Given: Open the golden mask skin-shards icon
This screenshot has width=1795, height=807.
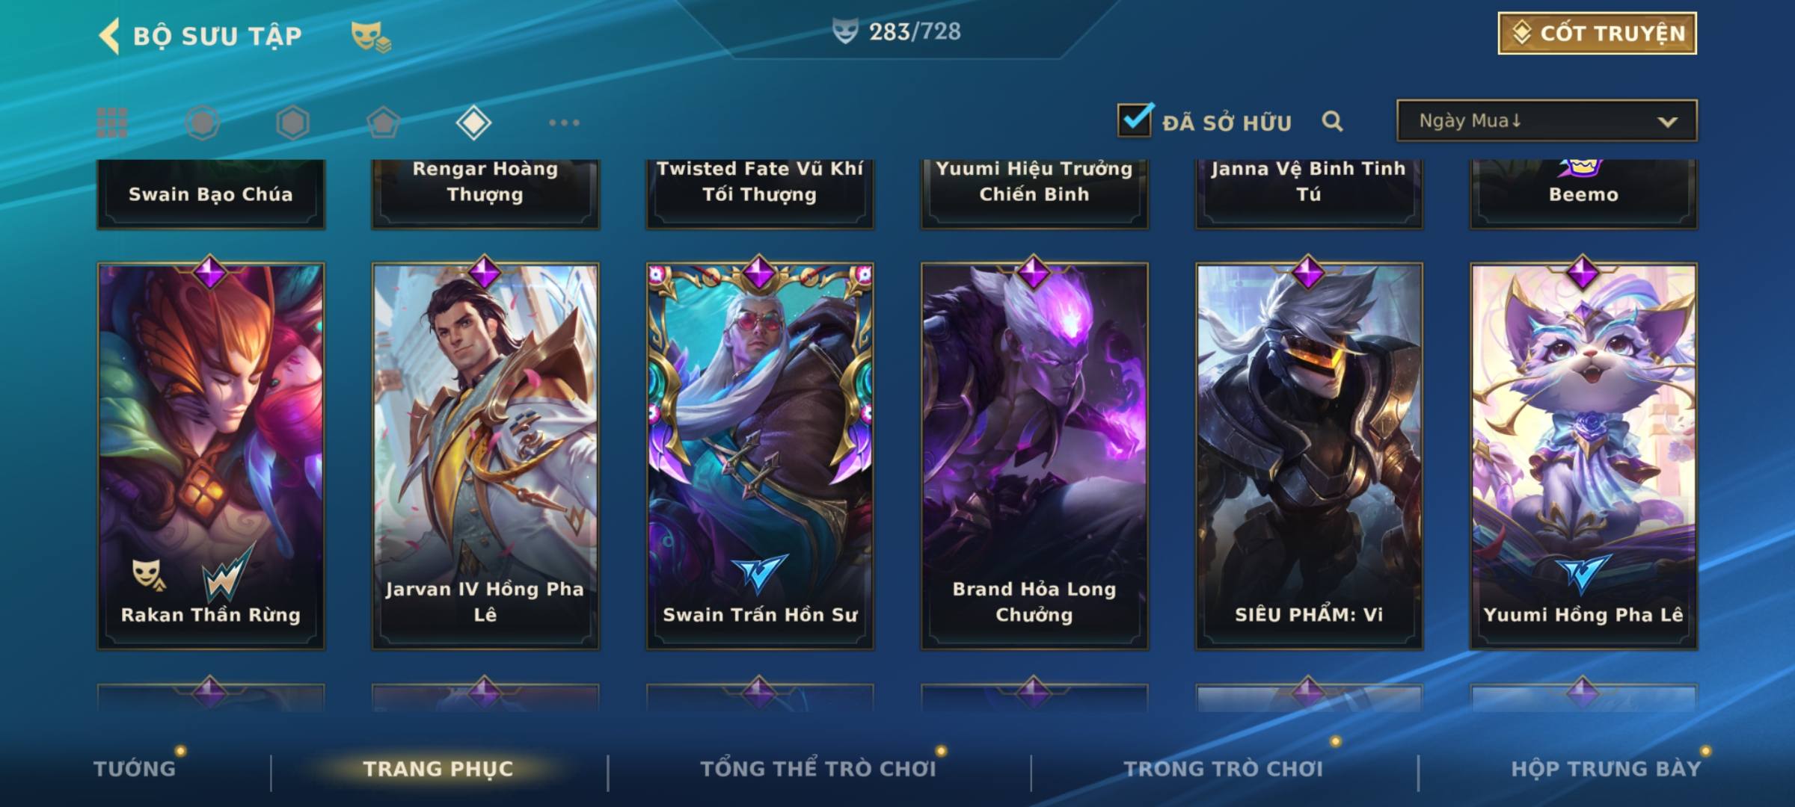Looking at the screenshot, I should pos(371,37).
